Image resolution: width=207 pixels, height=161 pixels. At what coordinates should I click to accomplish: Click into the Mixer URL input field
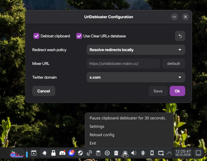[123, 63]
